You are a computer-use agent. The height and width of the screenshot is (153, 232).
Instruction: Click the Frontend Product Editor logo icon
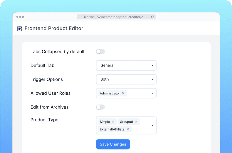click(19, 29)
